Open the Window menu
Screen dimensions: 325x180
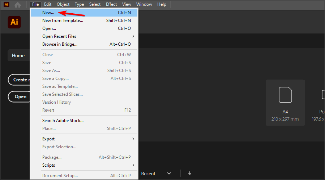click(144, 4)
